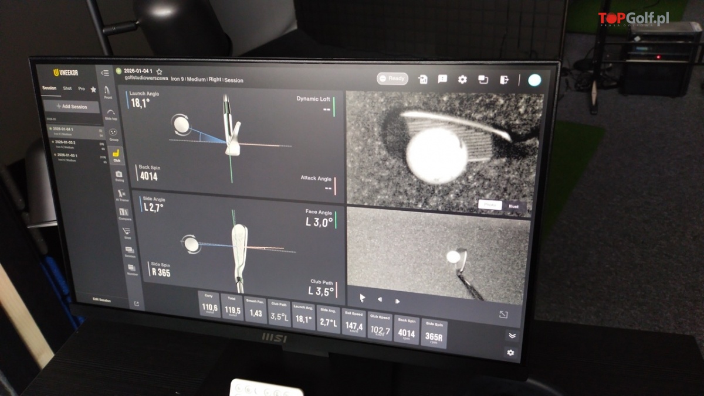The width and height of the screenshot is (704, 396).
Task: Expand the impact video to fullscreen
Action: [503, 315]
